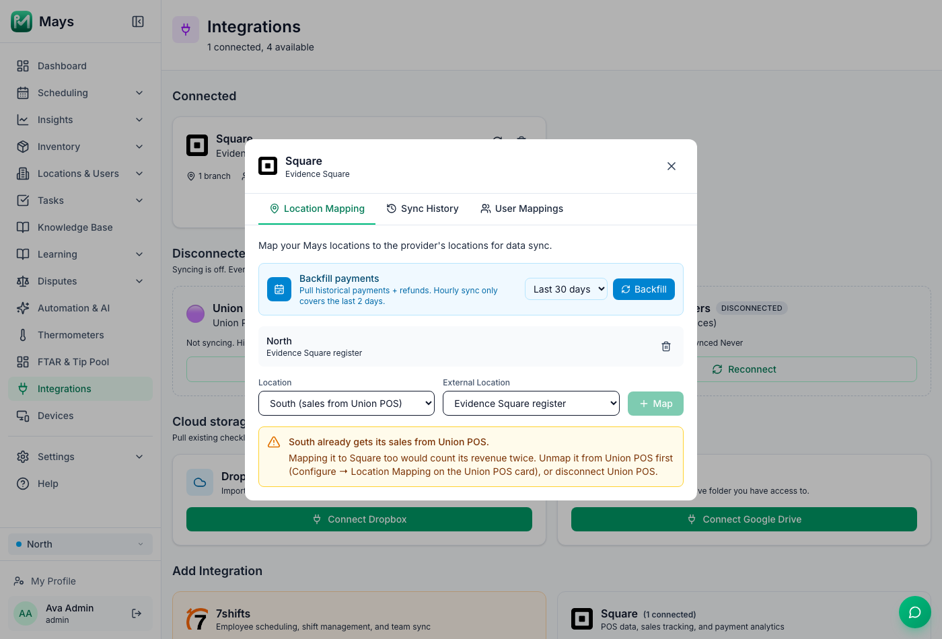Click the Square logo under Add Integration
942x639 pixels.
[x=582, y=619]
